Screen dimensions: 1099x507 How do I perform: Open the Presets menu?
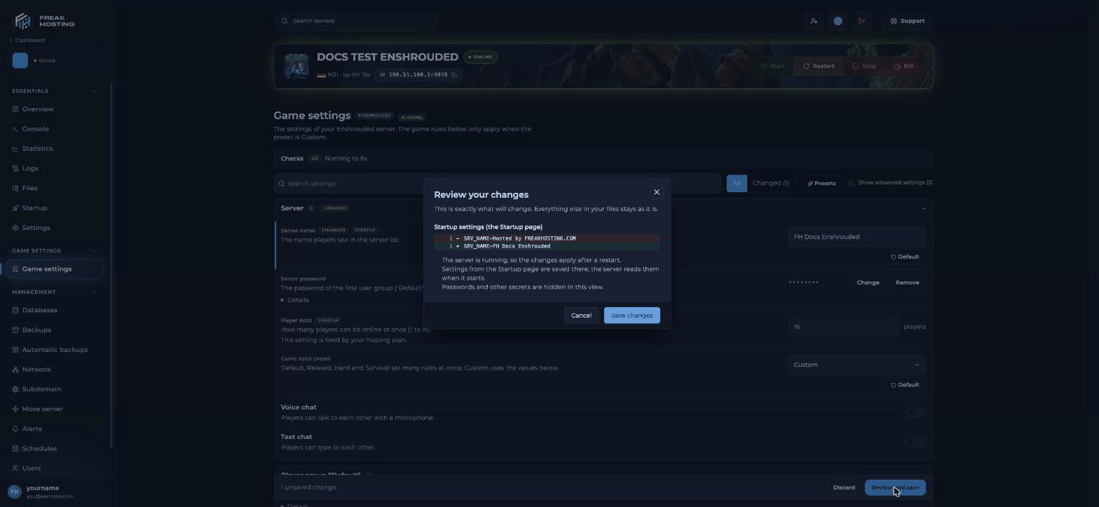(821, 183)
